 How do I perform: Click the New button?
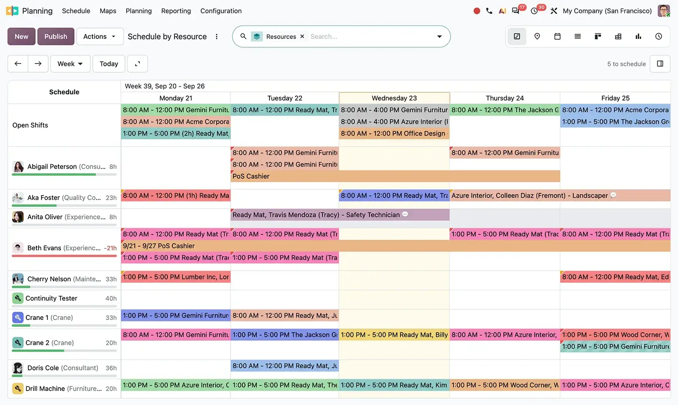click(x=21, y=36)
